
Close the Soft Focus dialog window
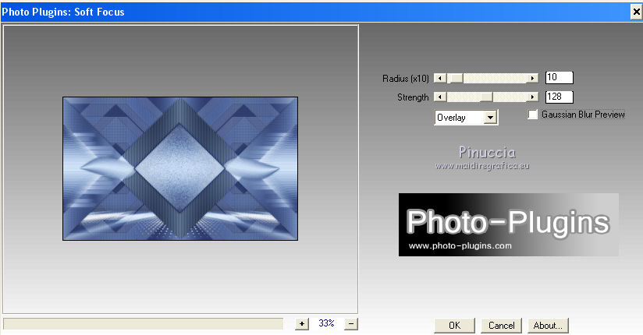(x=637, y=12)
